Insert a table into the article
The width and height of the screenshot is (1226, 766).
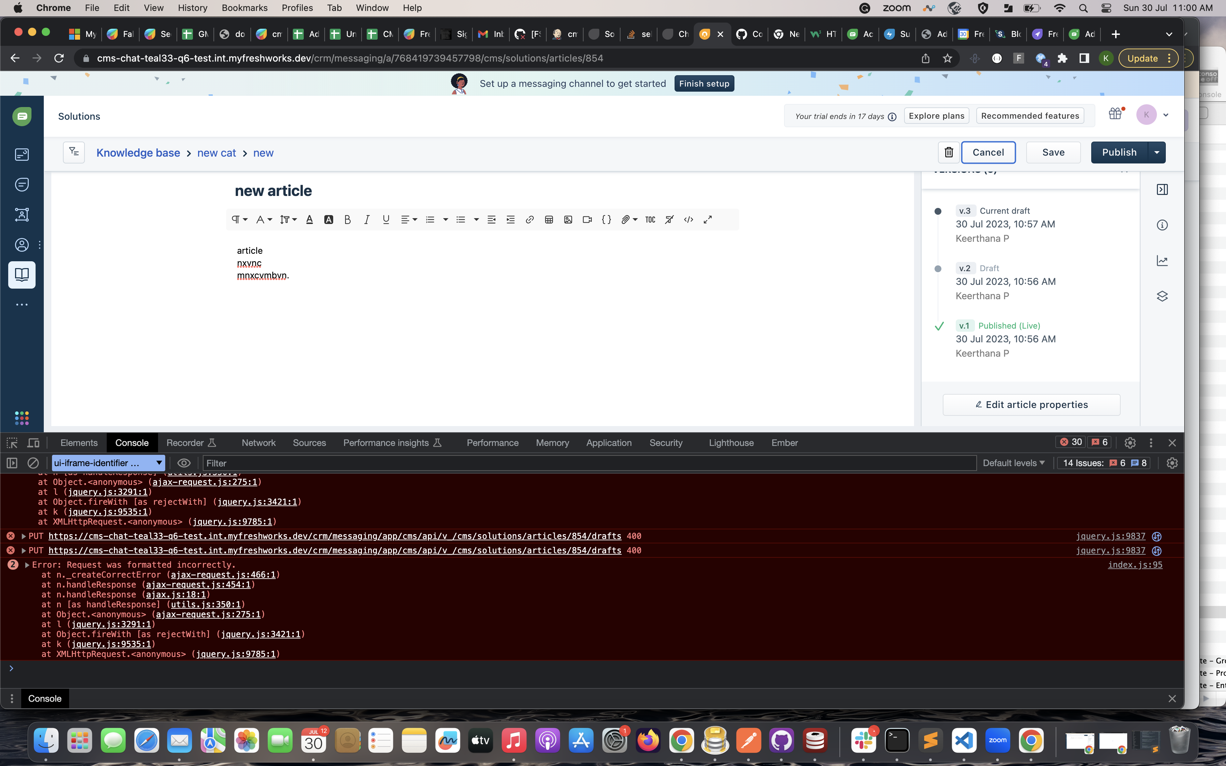point(549,219)
